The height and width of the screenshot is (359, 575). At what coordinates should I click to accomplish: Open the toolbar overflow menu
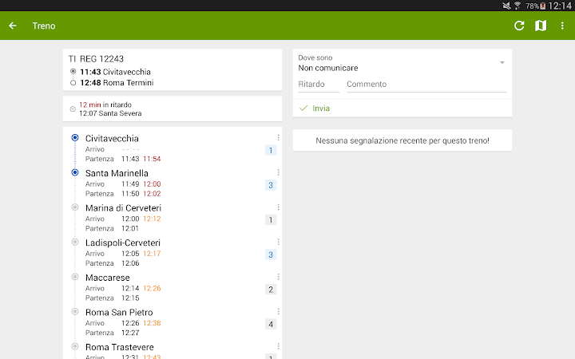pos(562,26)
